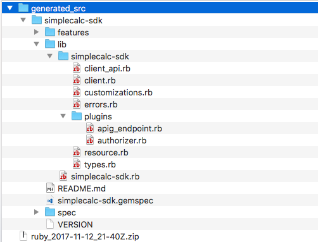This screenshot has height=242, width=318.
Task: Click the VERSION blank document icon
Action: tap(50, 224)
